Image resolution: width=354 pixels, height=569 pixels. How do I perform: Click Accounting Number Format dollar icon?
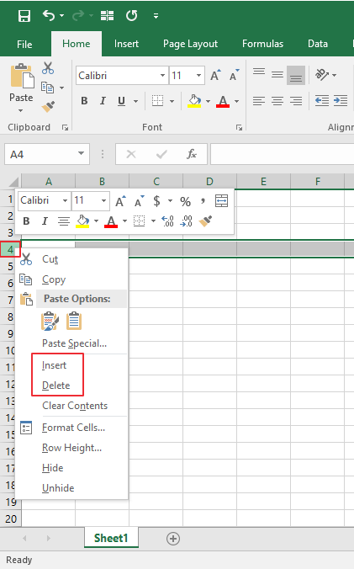[156, 201]
